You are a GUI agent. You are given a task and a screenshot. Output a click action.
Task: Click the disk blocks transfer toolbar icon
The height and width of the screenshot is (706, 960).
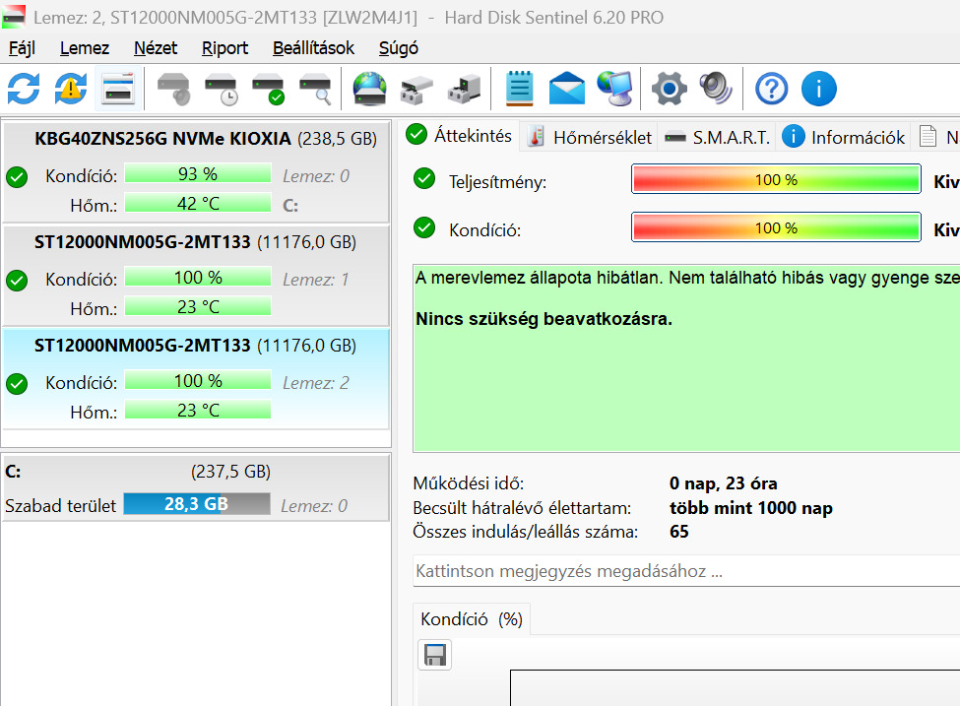point(416,89)
